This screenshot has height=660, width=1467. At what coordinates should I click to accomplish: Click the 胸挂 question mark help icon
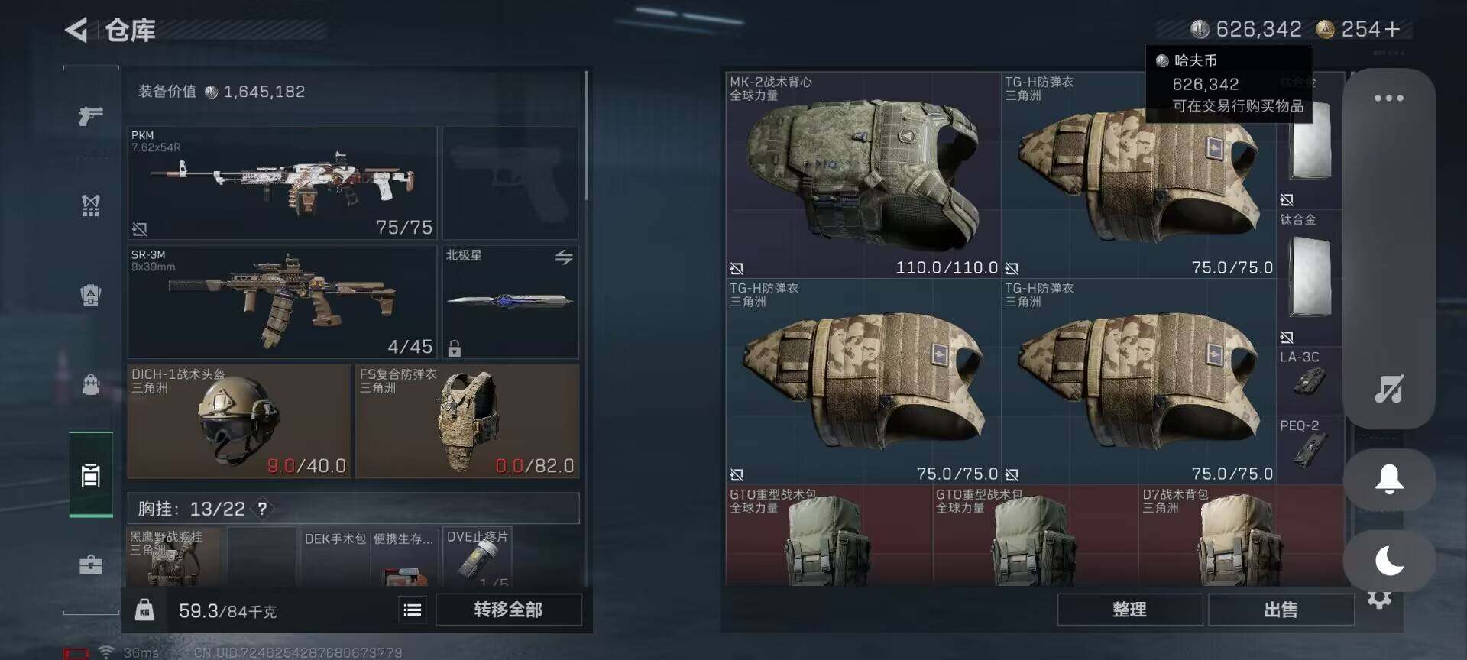262,509
